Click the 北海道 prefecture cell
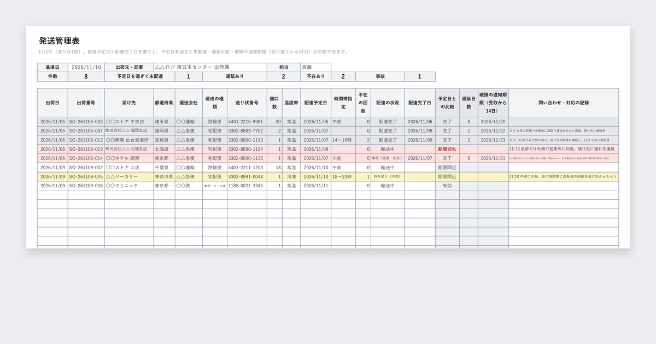 [164, 149]
